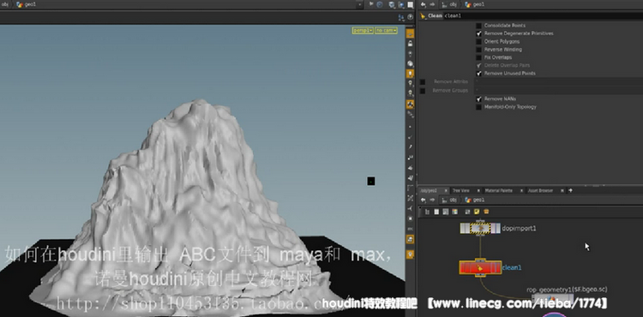Uncheck Remove Unused Points
643x317 pixels.
[x=478, y=74]
